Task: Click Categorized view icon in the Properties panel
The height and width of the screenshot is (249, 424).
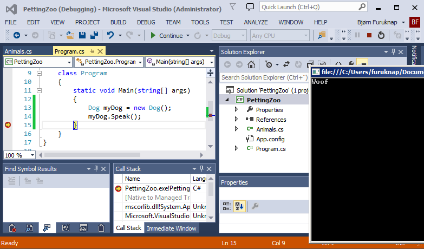Action: click(226, 206)
